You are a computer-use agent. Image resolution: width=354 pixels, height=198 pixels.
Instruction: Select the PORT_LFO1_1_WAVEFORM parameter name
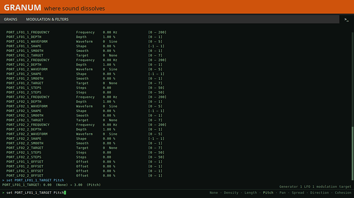coord(27,42)
